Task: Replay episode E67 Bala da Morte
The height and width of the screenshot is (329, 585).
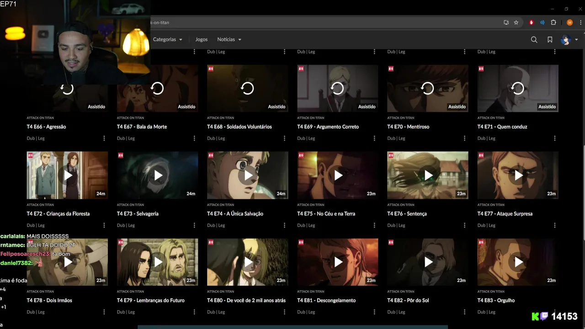Action: coord(157,88)
